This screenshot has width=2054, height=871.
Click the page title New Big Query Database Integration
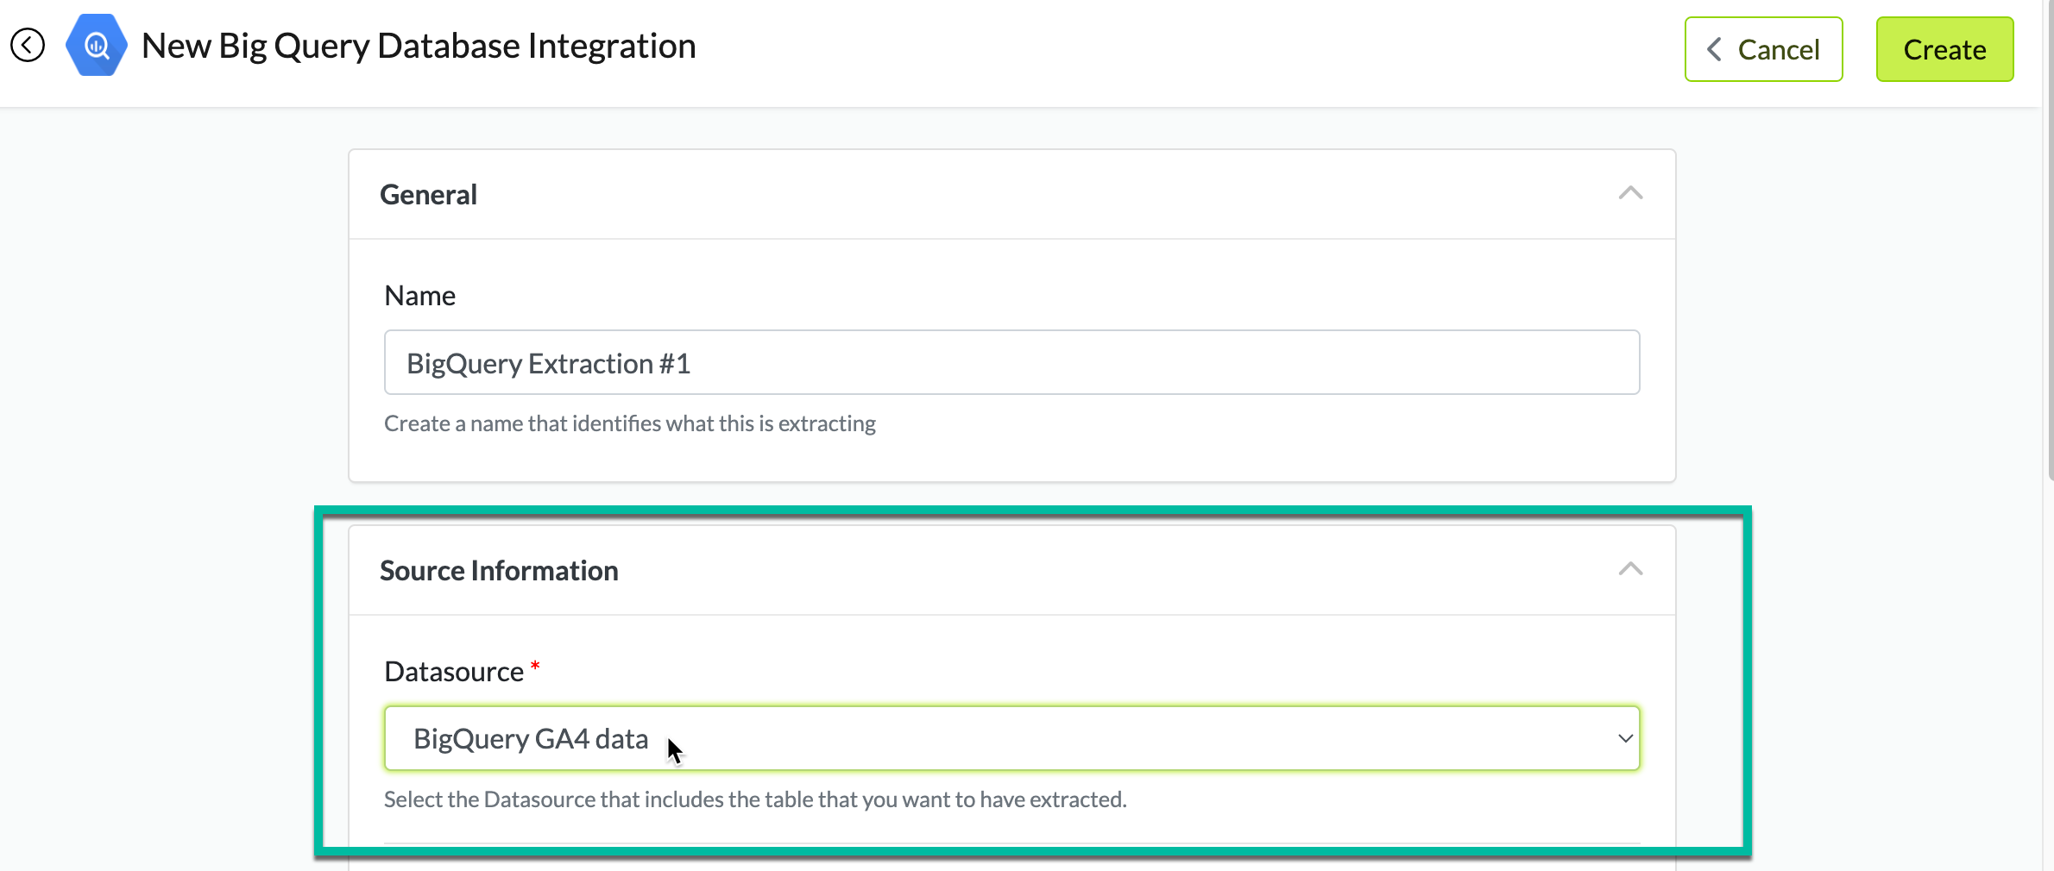419,46
